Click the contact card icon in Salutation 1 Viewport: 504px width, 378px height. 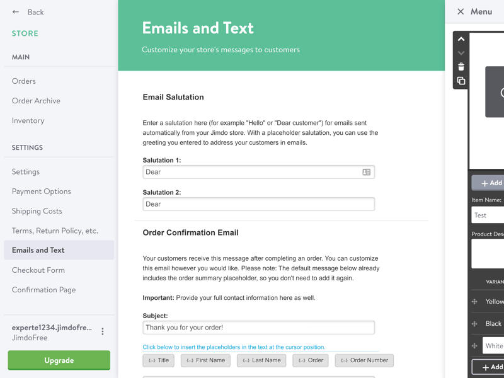point(367,172)
